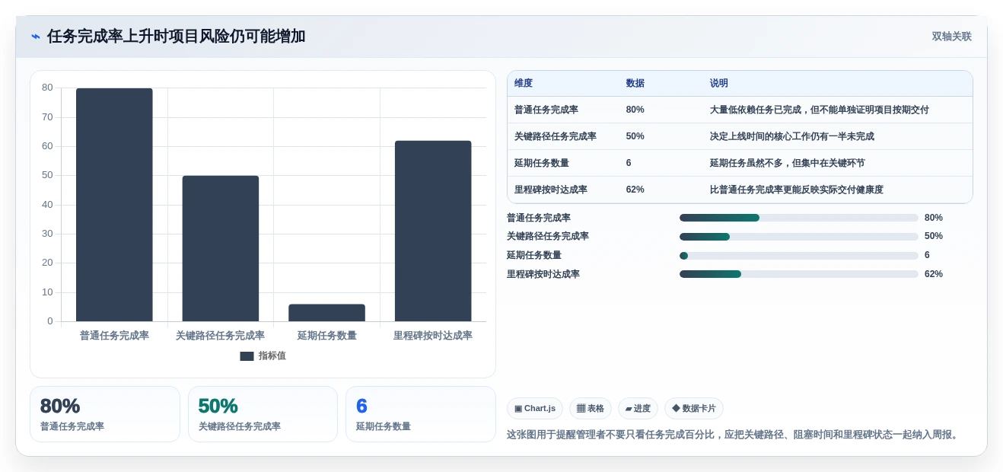Click the progress list label 里程碑按时达成率
Viewport: 1003px width, 472px height.
point(543,274)
